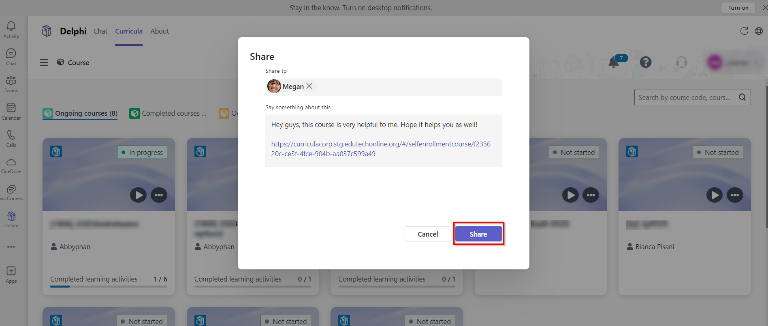Image resolution: width=768 pixels, height=326 pixels.
Task: Open Apps store in the sidebar
Action: (x=11, y=275)
